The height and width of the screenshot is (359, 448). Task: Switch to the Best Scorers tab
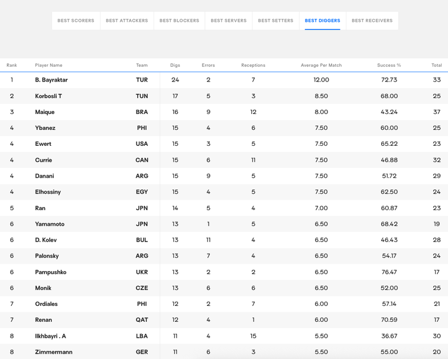[76, 21]
